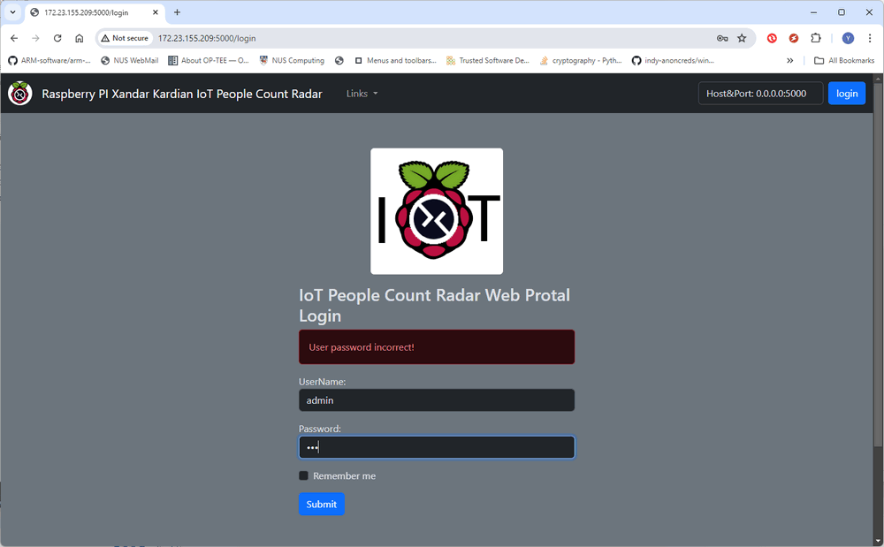Click the UserName input field

[x=437, y=400]
